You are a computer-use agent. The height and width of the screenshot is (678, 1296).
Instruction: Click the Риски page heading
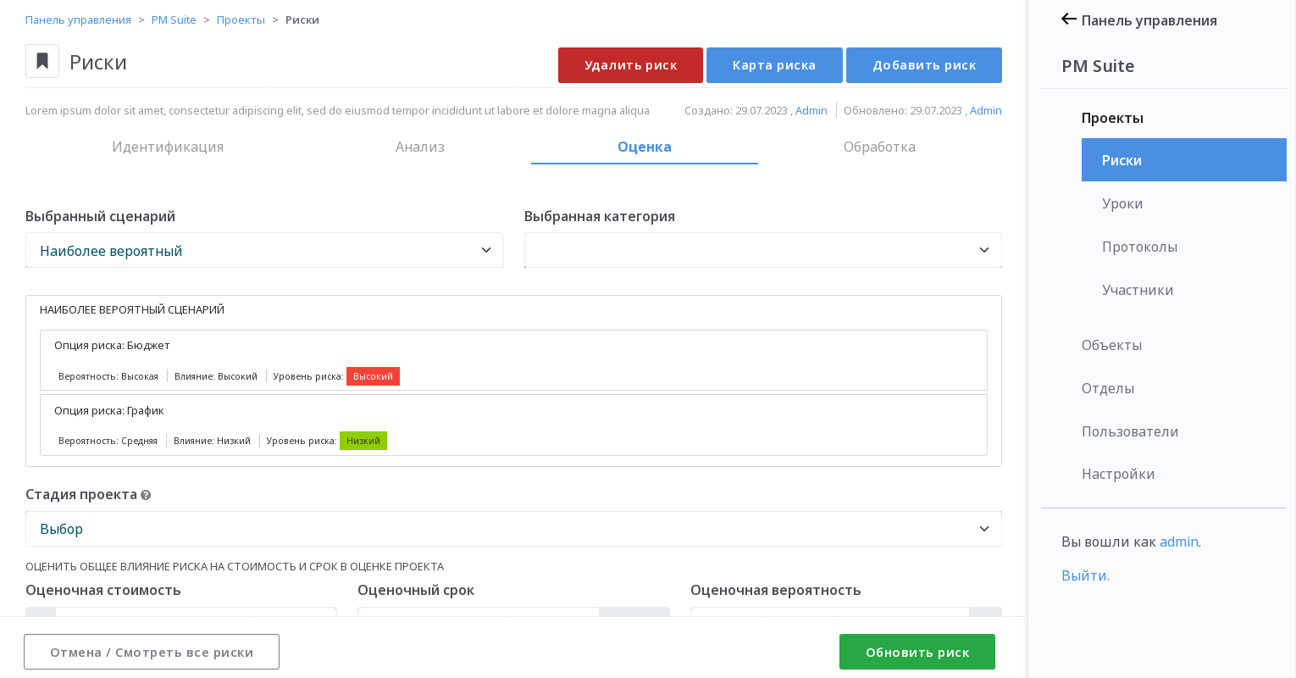98,62
